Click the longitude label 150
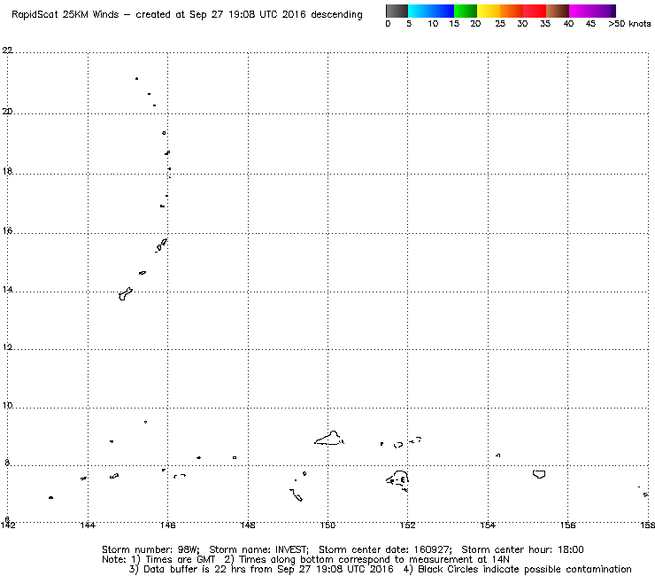 click(327, 525)
